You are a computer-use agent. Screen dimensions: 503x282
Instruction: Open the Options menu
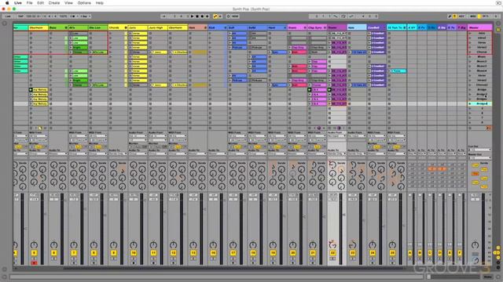coord(84,3)
